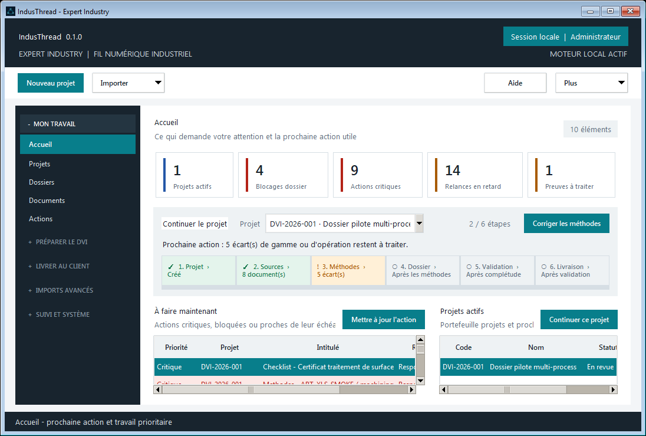
Task: Sort by Projet column header in actions table
Action: pos(229,348)
